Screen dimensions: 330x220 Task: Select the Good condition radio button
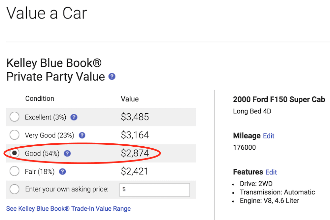coord(15,153)
